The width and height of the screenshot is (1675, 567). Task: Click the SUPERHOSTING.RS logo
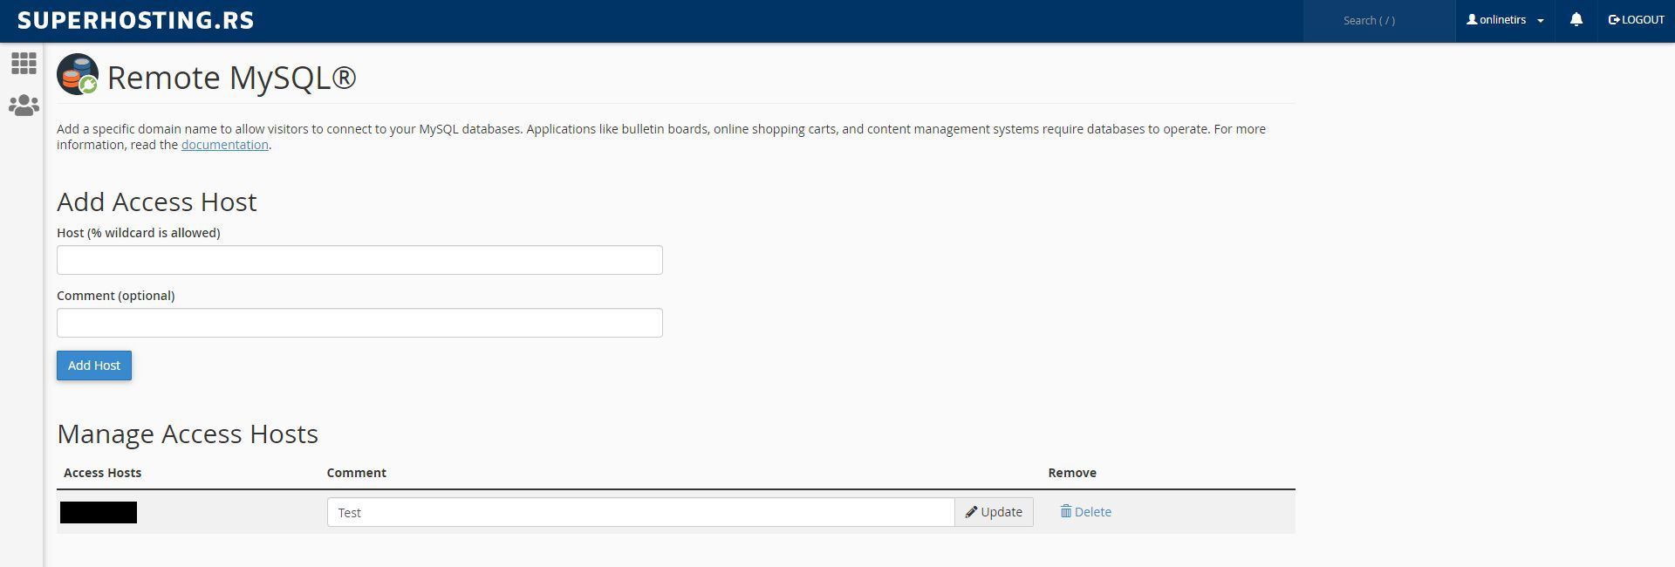[136, 20]
